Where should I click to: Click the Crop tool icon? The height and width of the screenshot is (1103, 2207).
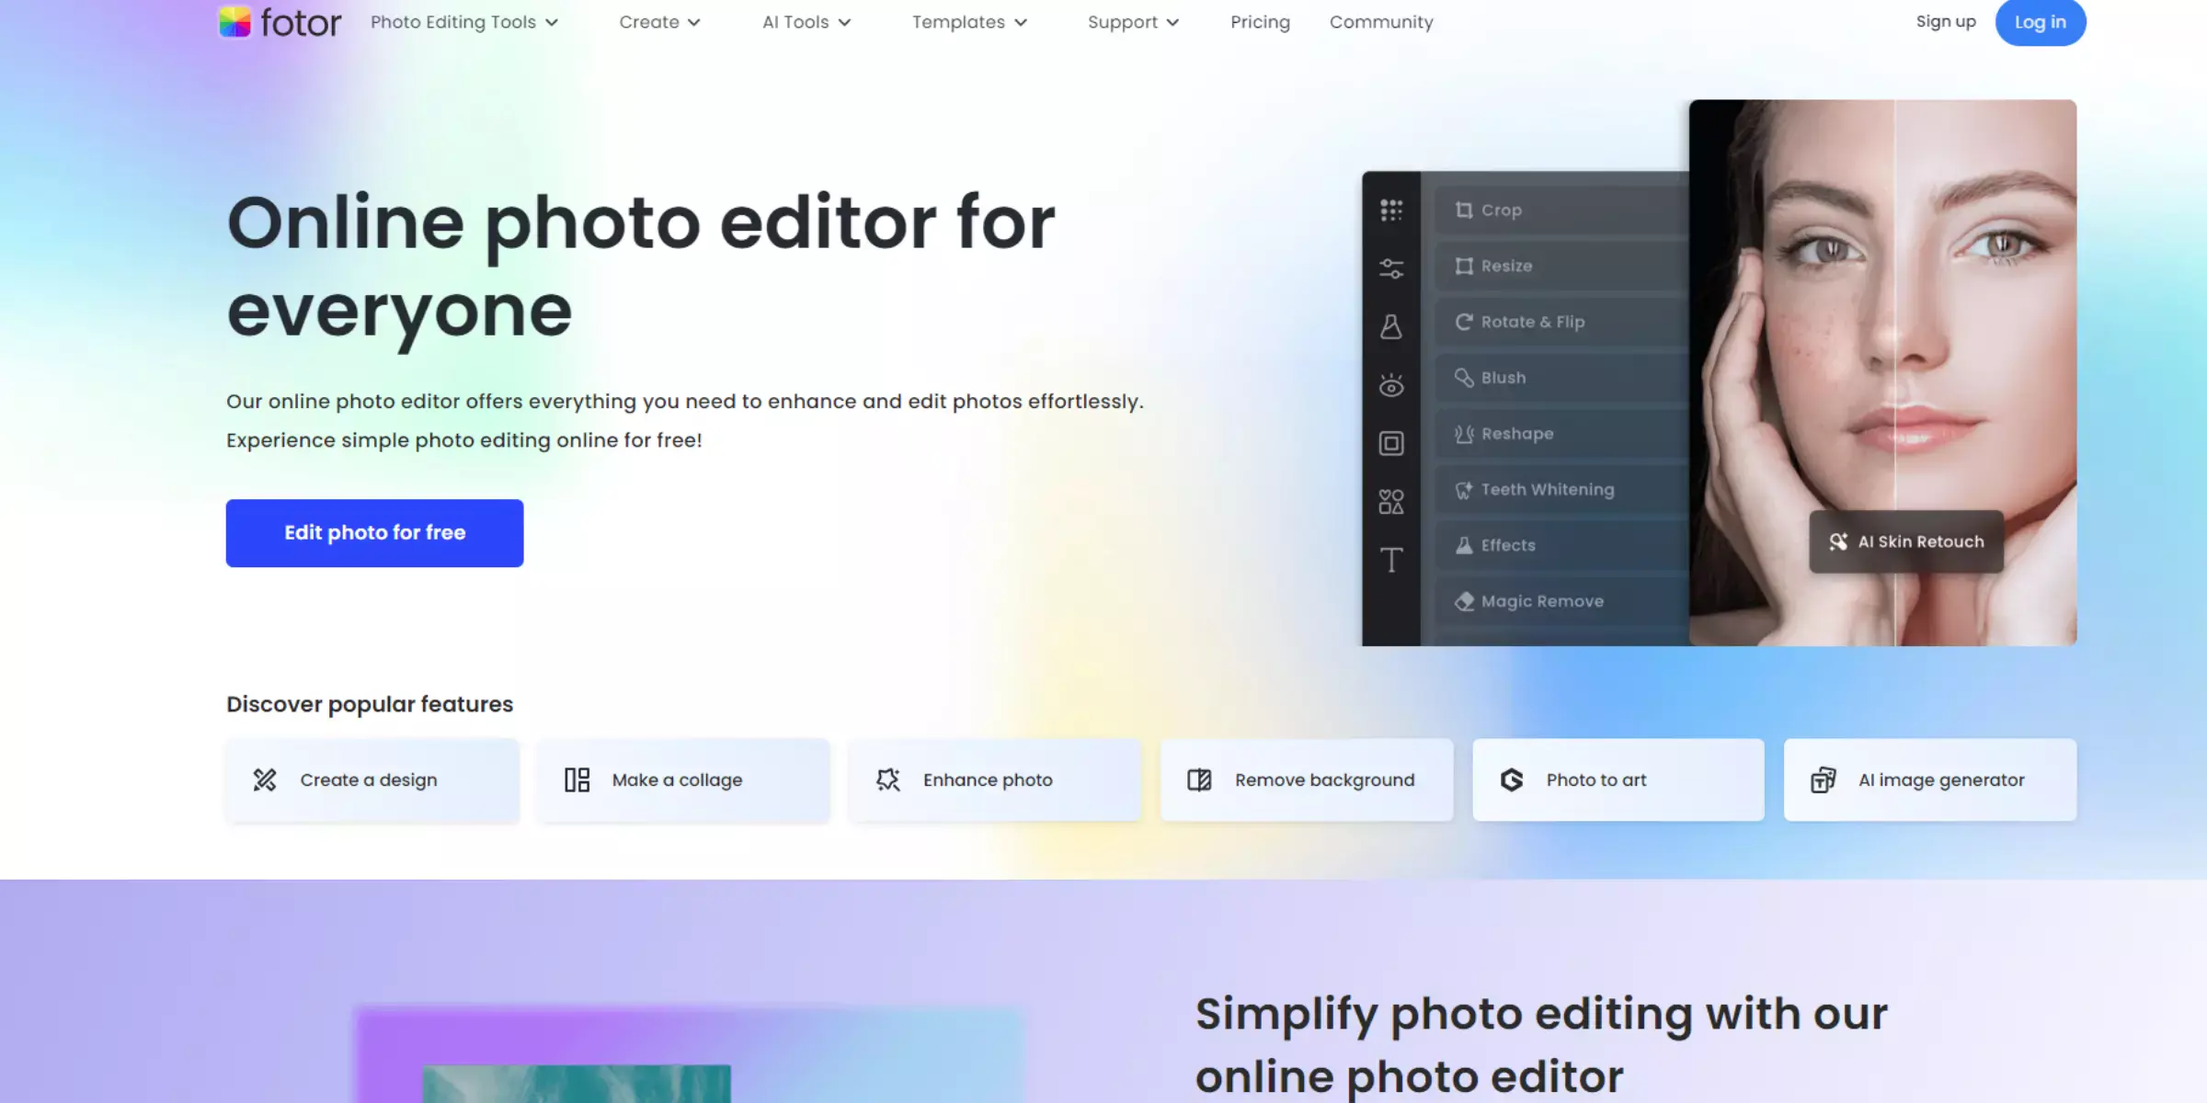(x=1462, y=210)
